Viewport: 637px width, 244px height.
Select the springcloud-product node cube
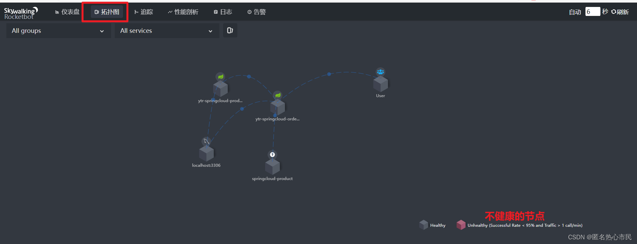[273, 167]
